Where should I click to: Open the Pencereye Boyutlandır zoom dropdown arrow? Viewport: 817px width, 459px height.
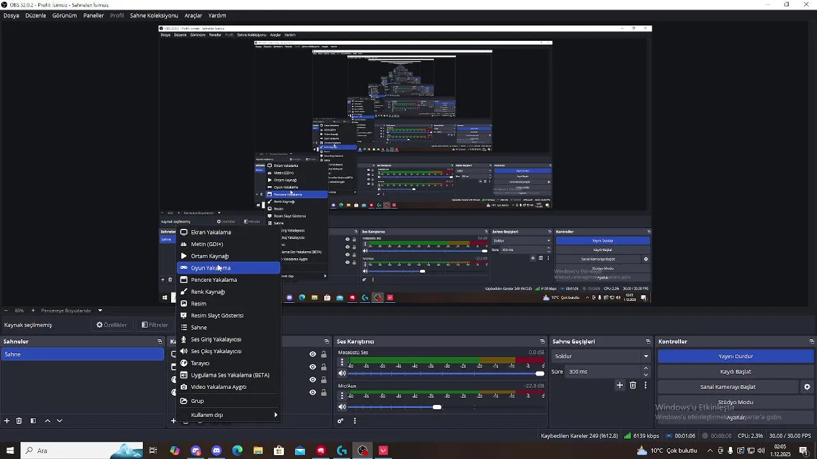point(100,310)
